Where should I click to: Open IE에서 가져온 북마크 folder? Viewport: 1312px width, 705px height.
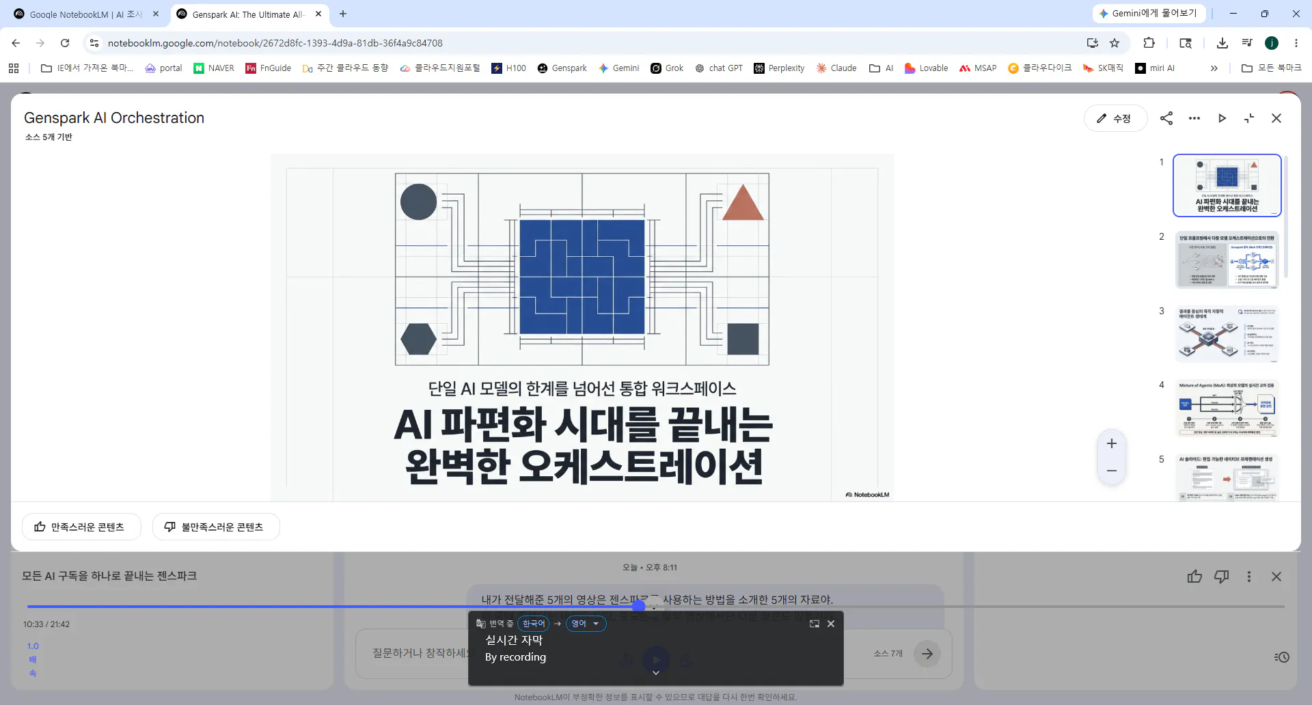pos(87,68)
